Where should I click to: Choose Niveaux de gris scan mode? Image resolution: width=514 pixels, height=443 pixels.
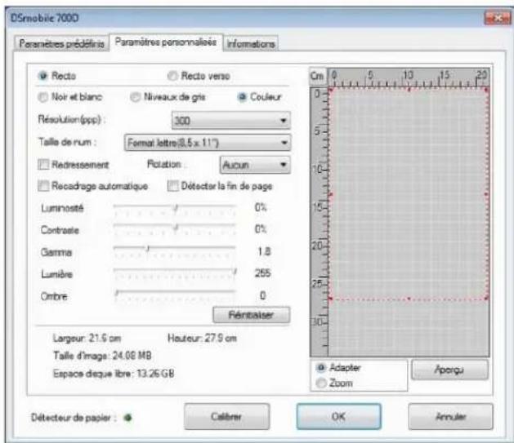tap(135, 97)
